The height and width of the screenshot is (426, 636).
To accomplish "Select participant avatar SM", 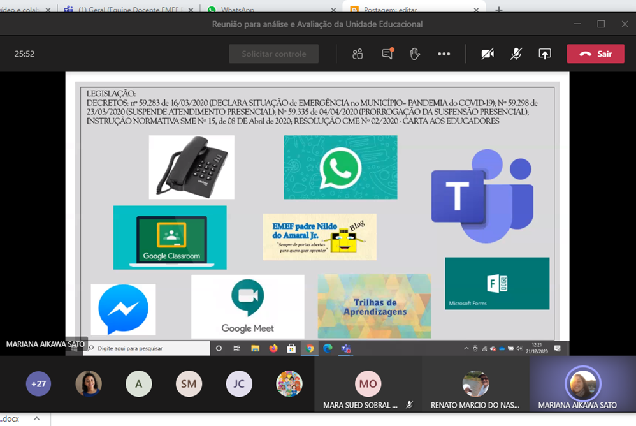I will (189, 384).
